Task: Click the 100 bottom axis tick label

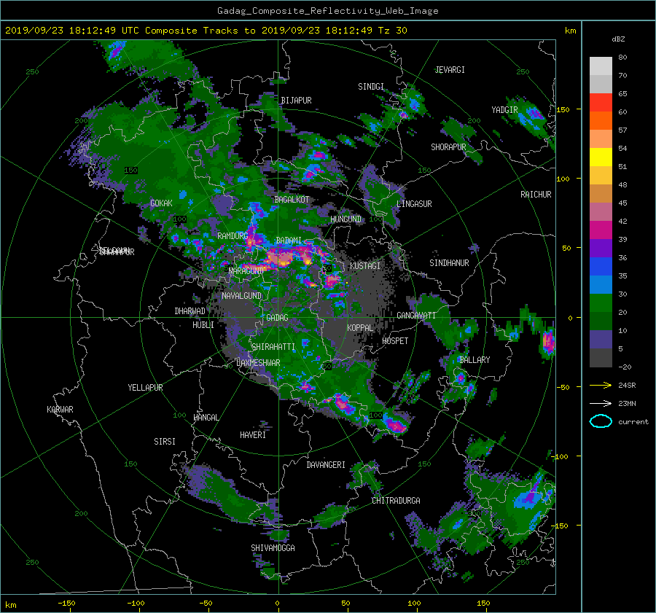Action: (414, 604)
